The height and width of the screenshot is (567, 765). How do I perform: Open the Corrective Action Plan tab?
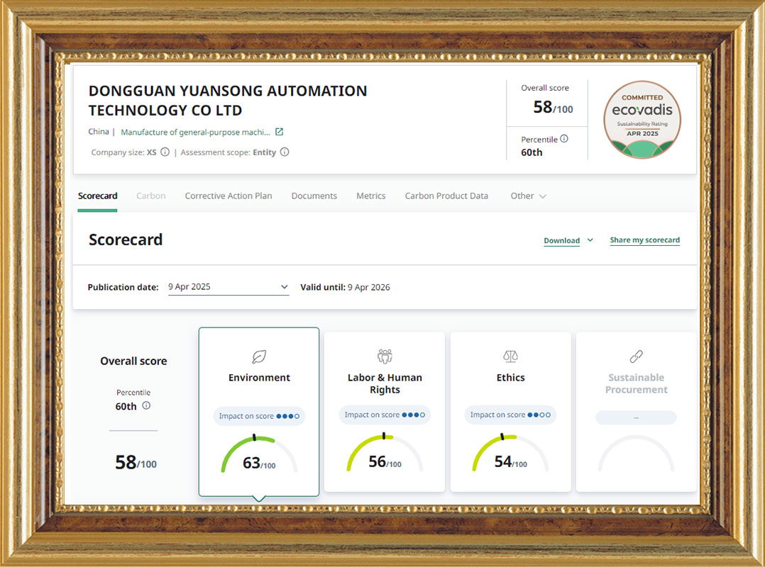click(229, 196)
